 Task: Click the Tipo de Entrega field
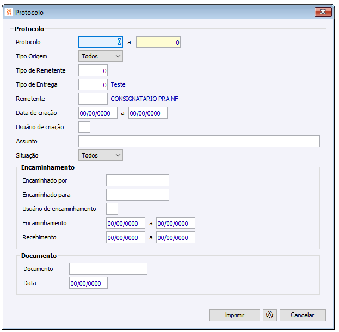point(93,84)
